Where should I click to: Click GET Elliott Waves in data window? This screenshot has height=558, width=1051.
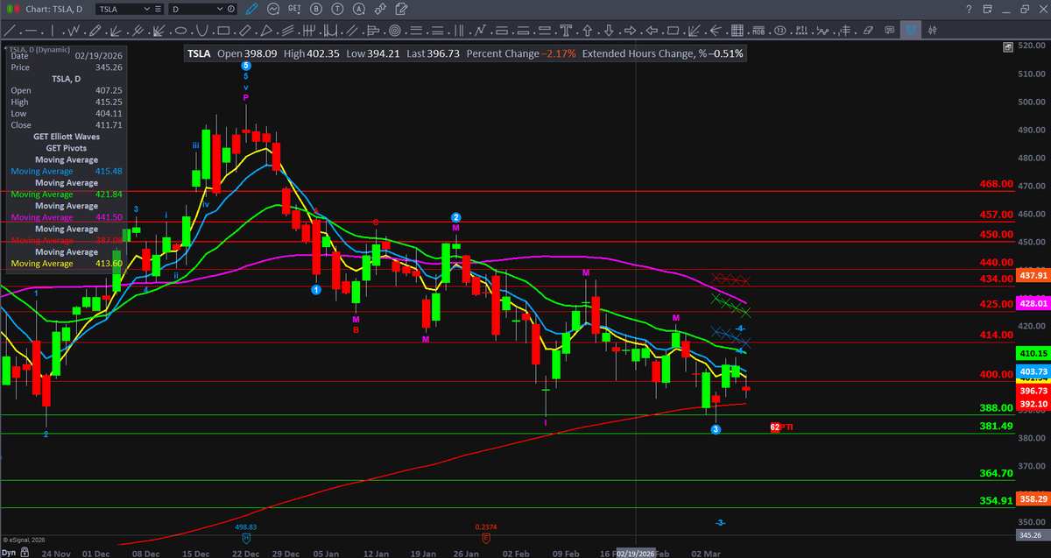[67, 137]
